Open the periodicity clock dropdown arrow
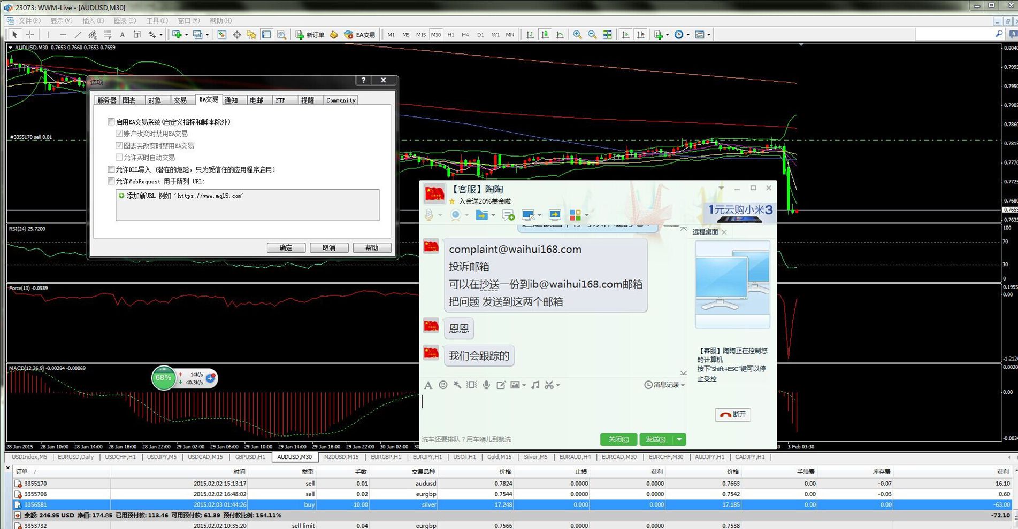 pyautogui.click(x=688, y=35)
